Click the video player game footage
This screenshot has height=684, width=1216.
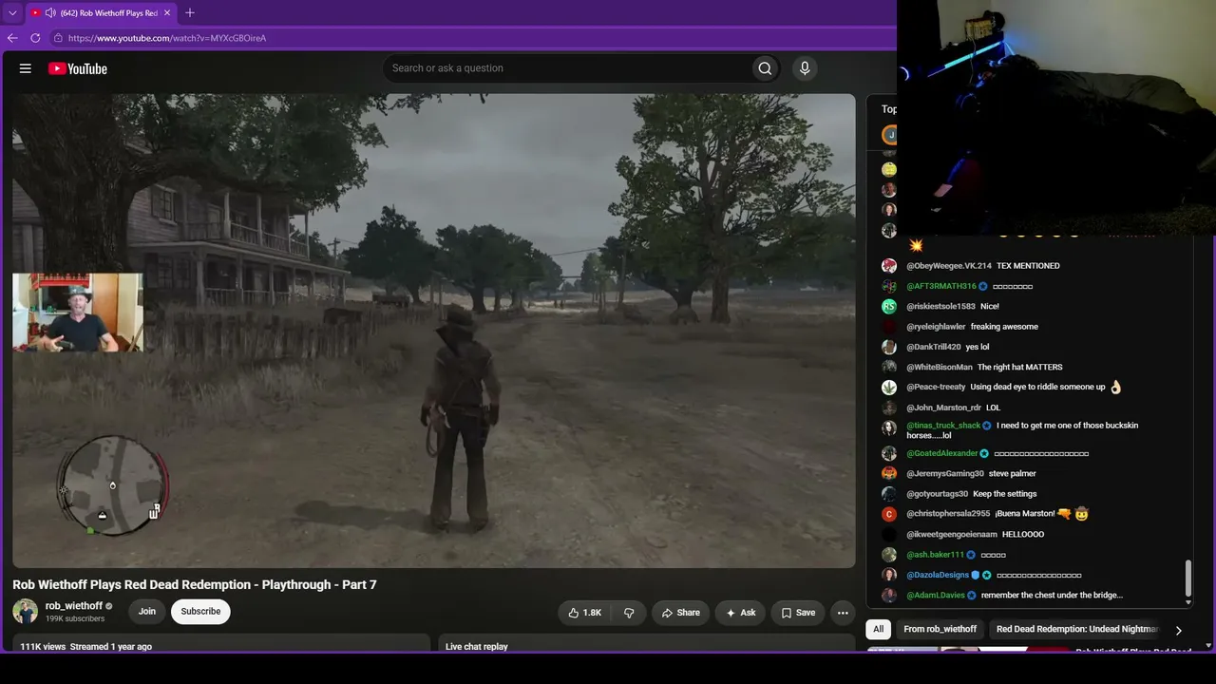point(433,331)
